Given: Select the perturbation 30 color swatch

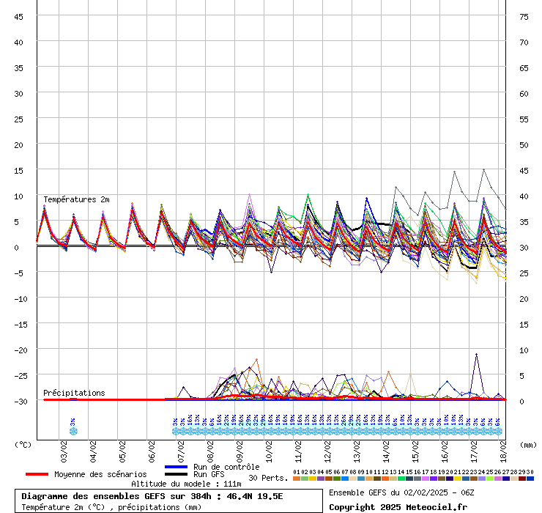Looking at the screenshot, I should point(530,479).
